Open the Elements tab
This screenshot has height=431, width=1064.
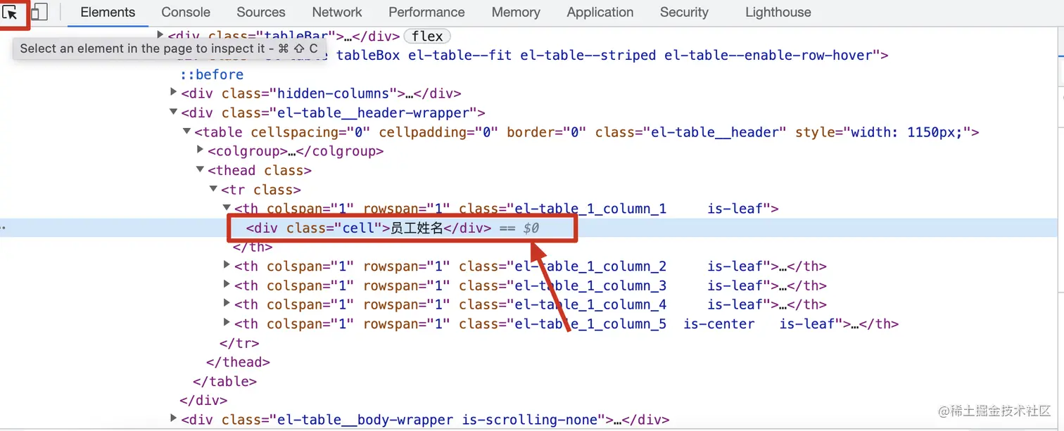(x=108, y=12)
